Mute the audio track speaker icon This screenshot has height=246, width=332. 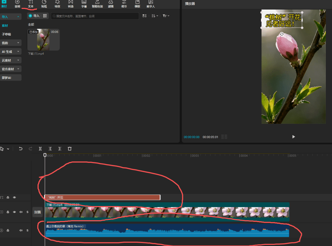click(x=21, y=230)
